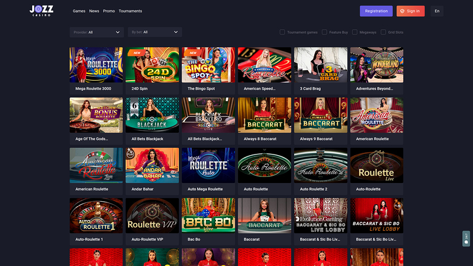Launch the 24D Spin game thumbnail
The width and height of the screenshot is (473, 266).
pyautogui.click(x=152, y=65)
